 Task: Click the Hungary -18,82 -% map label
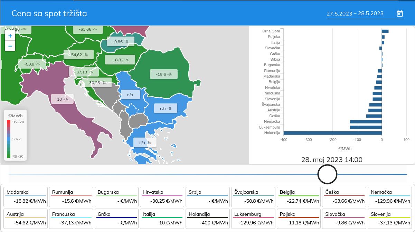click(x=120, y=60)
